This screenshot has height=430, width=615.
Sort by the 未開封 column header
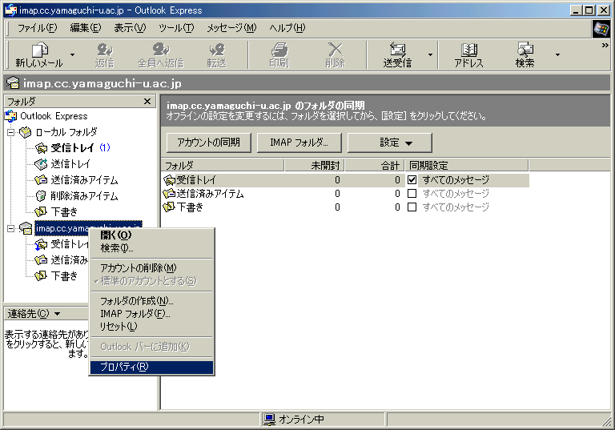pyautogui.click(x=315, y=165)
